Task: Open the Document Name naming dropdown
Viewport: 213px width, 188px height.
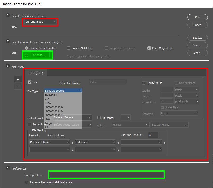Action: [x=49, y=142]
